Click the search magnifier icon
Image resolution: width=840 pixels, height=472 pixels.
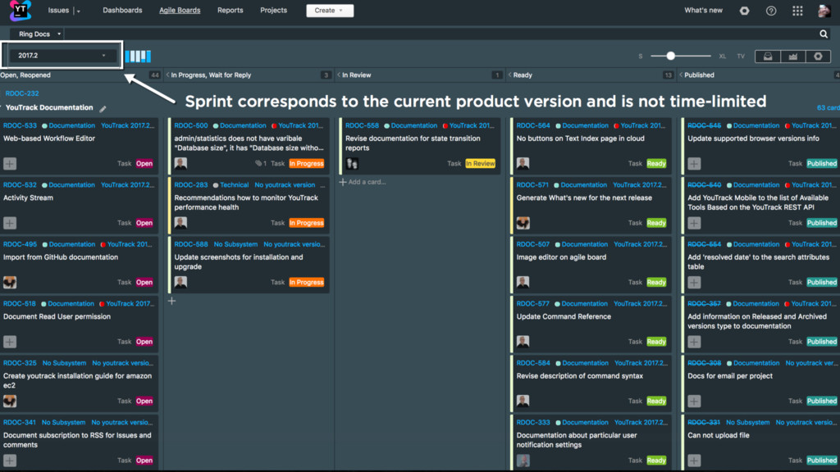coord(824,34)
